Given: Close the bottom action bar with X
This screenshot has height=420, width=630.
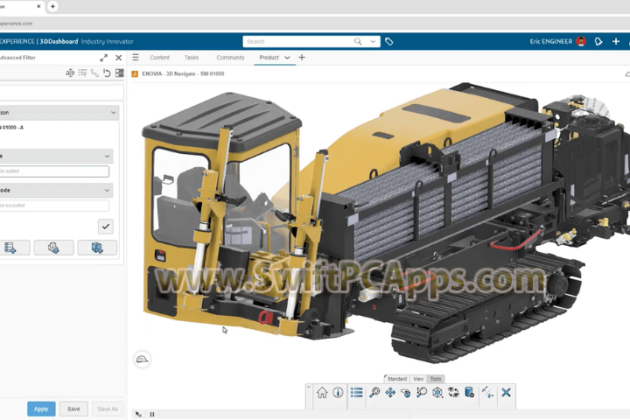Looking at the screenshot, I should (x=507, y=392).
